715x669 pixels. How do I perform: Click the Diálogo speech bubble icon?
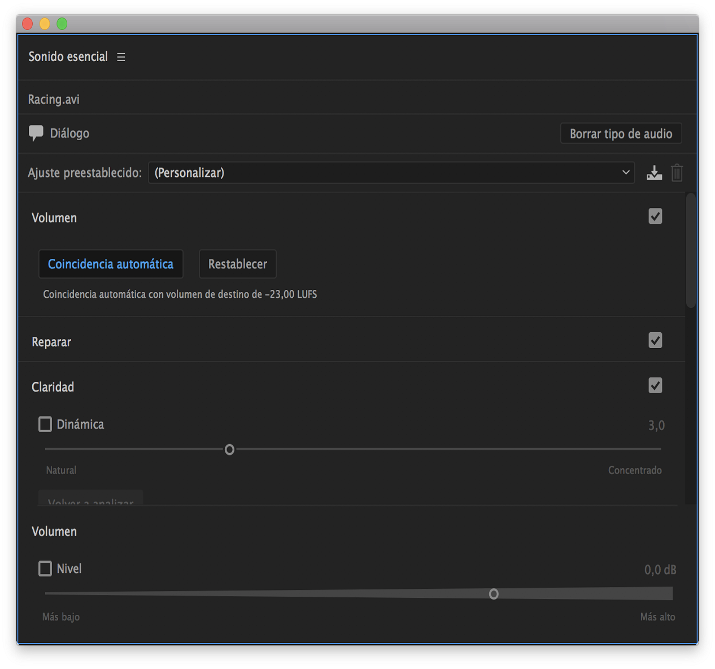coord(36,133)
